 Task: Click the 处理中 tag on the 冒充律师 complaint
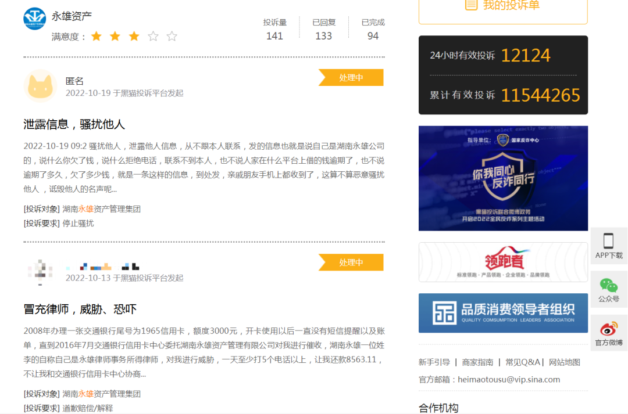(x=351, y=262)
